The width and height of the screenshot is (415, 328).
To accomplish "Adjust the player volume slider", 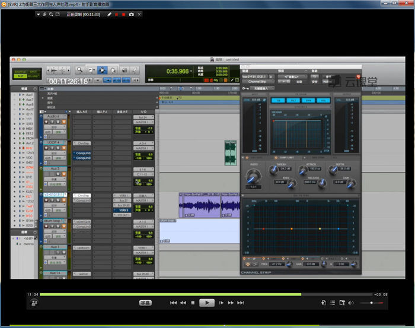I will coord(372,302).
